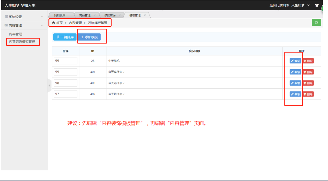Open the 人生如梦 user dropdown

pyautogui.click(x=300, y=5)
